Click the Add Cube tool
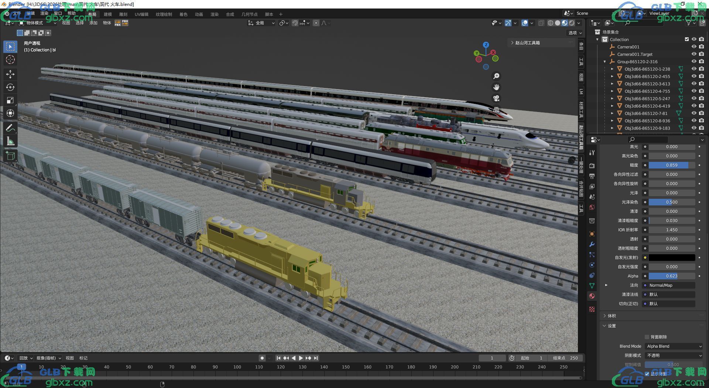 [10, 156]
